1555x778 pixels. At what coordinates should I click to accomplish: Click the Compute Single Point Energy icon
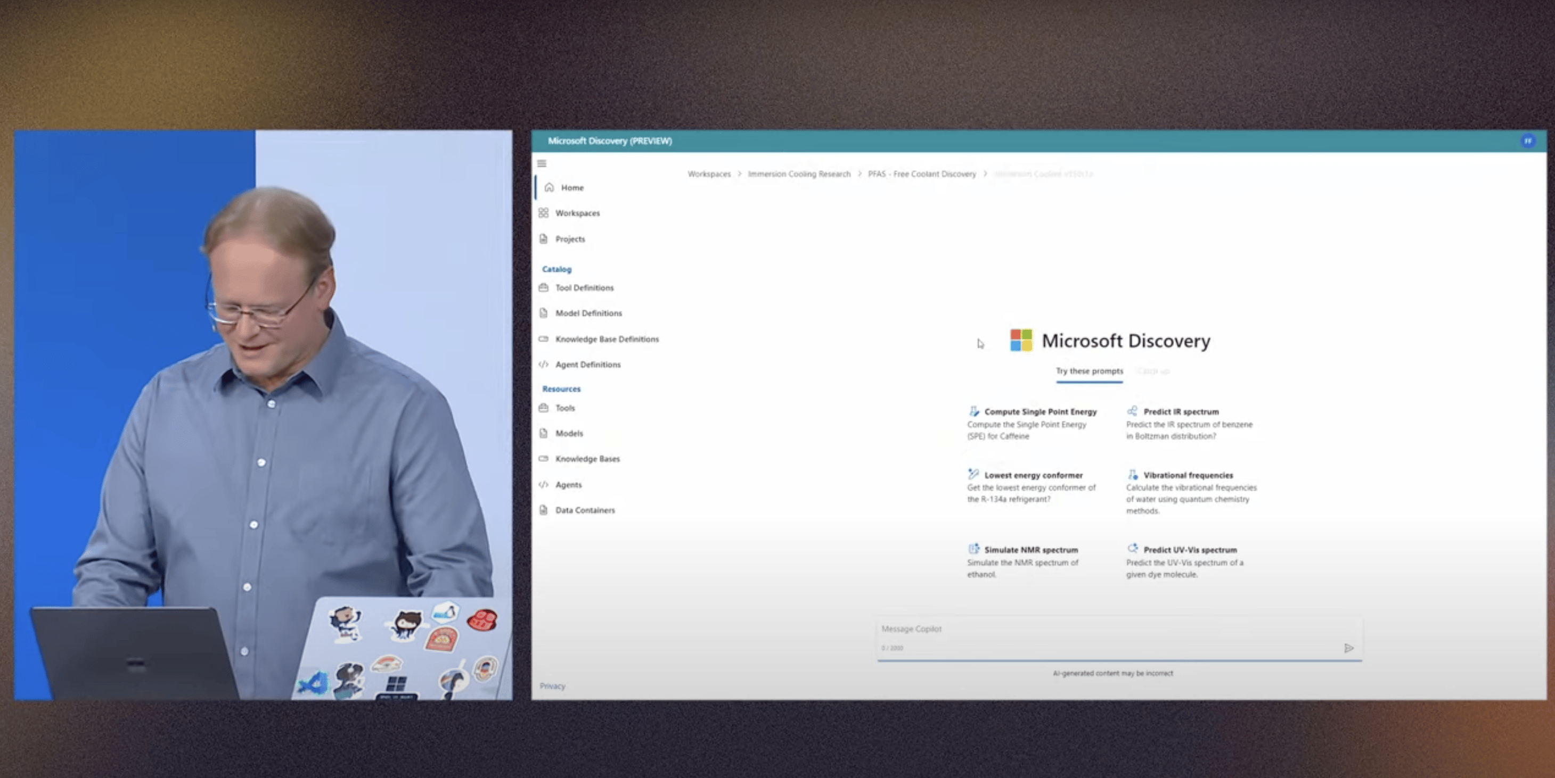click(973, 411)
